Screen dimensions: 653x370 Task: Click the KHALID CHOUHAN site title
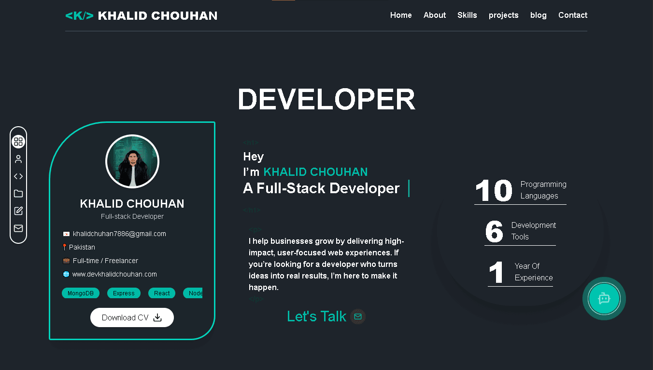point(157,16)
